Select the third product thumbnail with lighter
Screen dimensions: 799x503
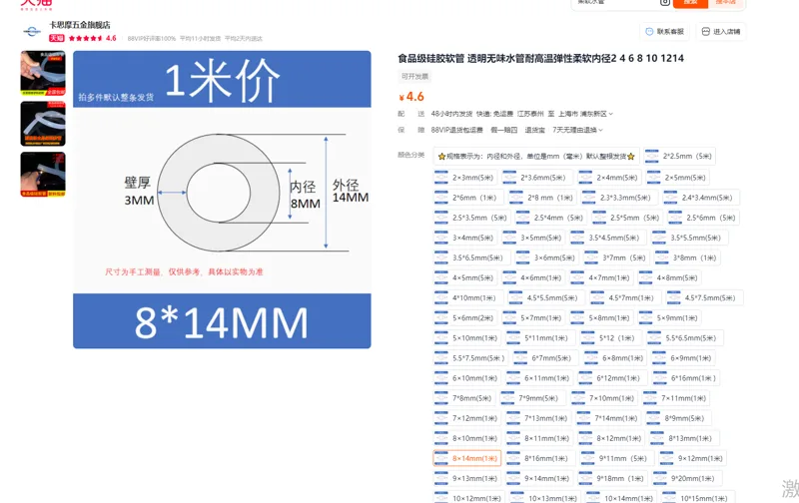click(43, 174)
